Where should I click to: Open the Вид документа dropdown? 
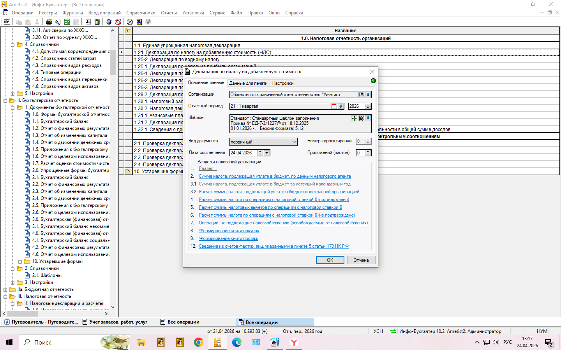(x=294, y=142)
